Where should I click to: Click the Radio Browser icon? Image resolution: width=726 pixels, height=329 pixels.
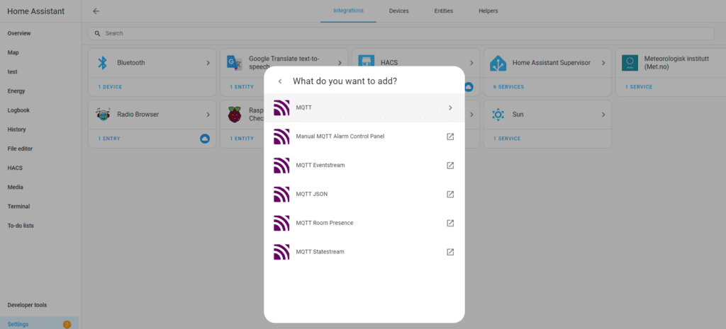click(x=103, y=114)
